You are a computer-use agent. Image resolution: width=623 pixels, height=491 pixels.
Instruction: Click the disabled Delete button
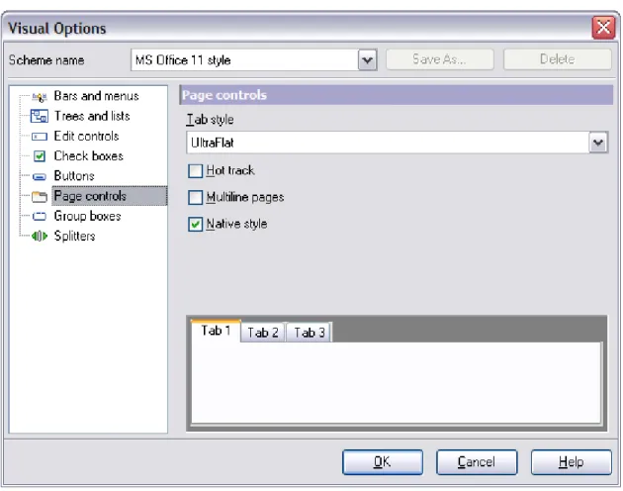(558, 59)
